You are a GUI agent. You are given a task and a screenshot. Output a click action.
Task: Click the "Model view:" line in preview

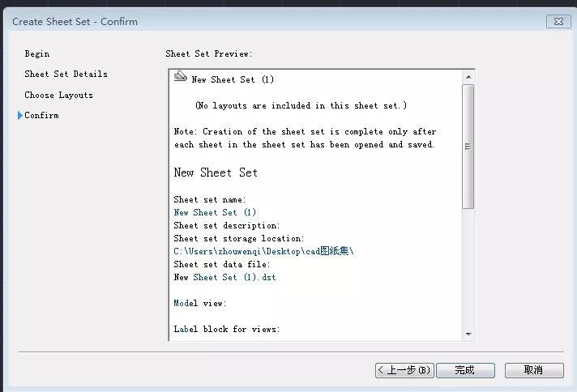click(x=200, y=303)
